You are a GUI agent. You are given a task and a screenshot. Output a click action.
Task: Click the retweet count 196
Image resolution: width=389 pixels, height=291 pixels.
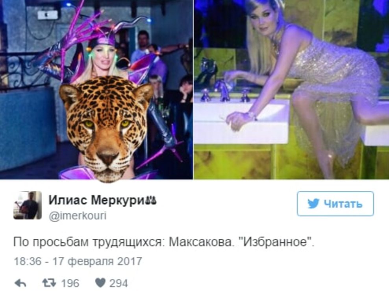tap(70, 283)
